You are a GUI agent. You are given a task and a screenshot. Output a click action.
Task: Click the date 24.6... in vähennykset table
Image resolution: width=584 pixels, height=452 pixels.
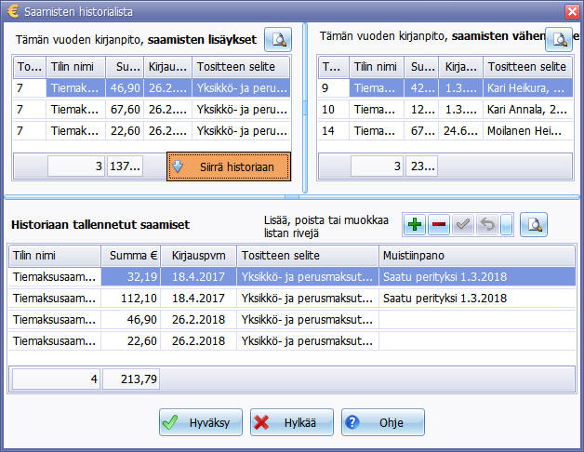[x=460, y=131]
